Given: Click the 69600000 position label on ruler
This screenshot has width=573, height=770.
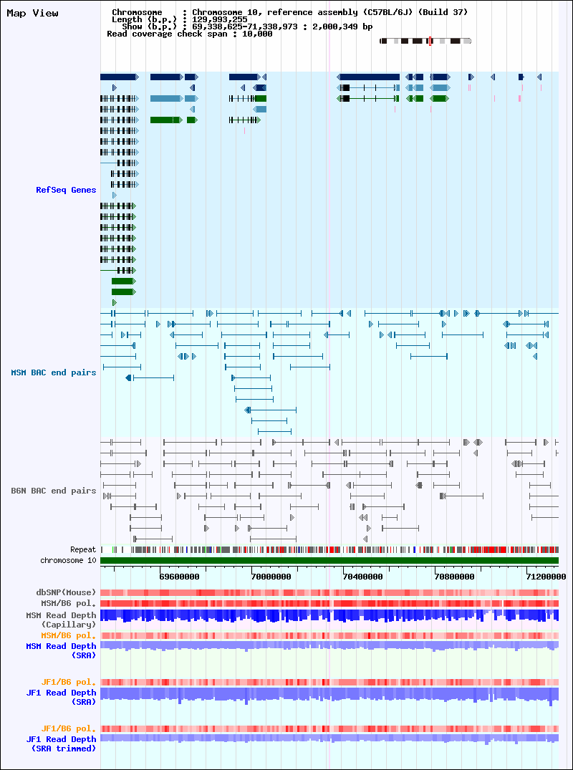Looking at the screenshot, I should pyautogui.click(x=179, y=577).
